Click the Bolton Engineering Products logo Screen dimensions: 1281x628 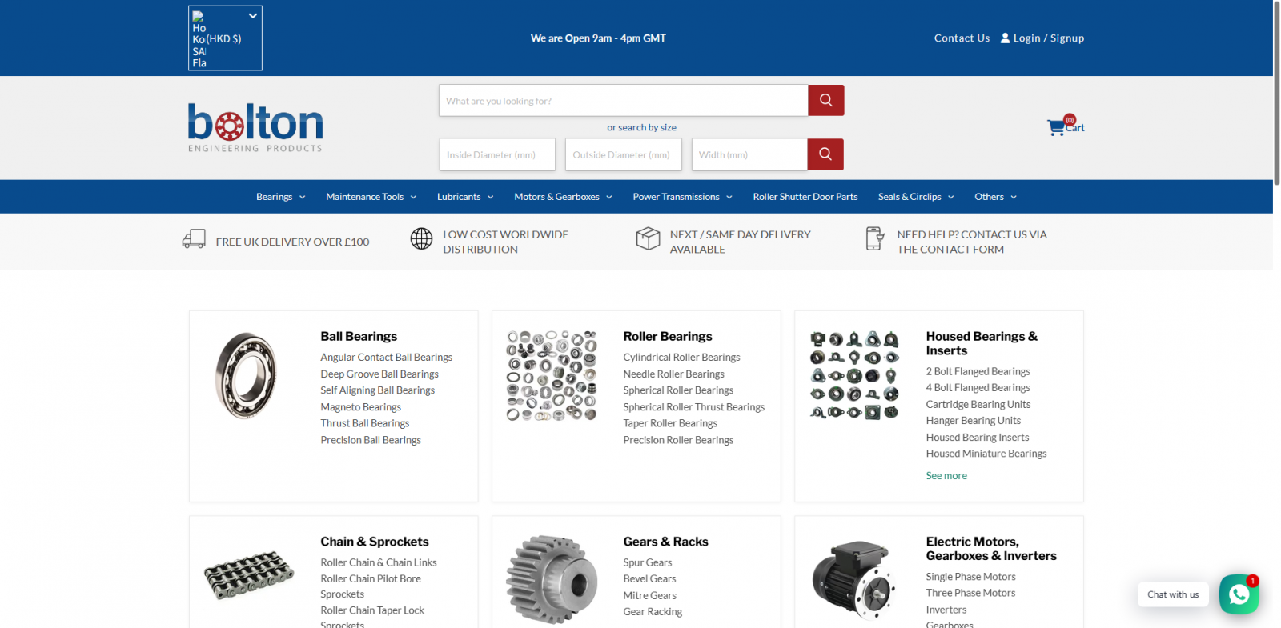click(x=255, y=127)
